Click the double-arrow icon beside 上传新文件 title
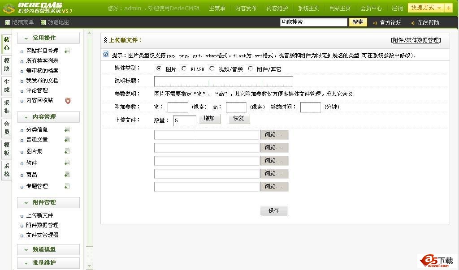The width and height of the screenshot is (459, 270). pyautogui.click(x=105, y=40)
